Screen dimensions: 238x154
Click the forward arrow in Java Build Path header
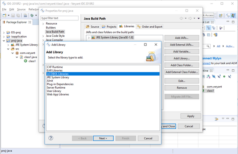190,19
